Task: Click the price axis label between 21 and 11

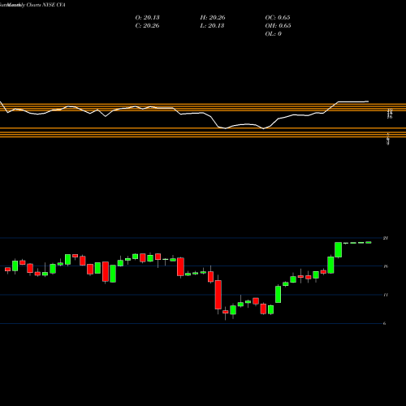Action: tap(386, 266)
